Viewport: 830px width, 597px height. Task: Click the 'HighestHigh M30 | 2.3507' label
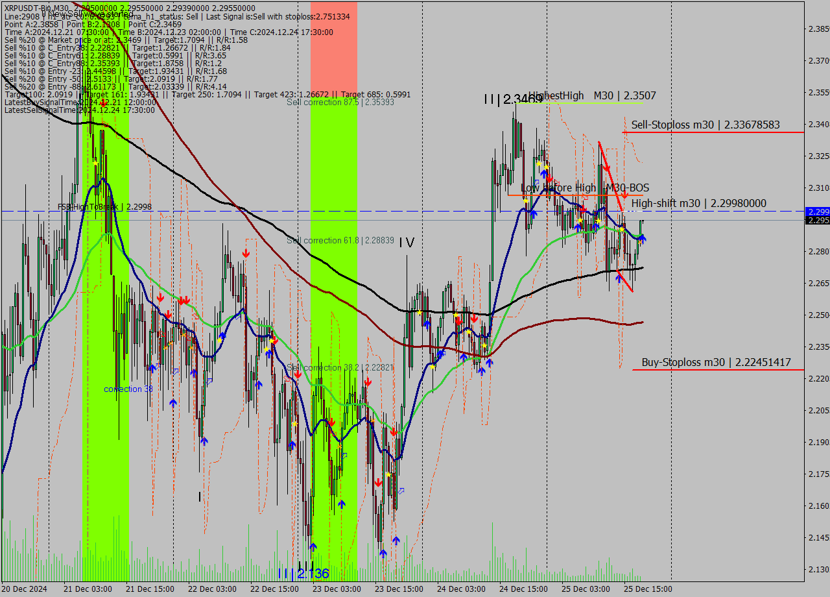tap(592, 95)
